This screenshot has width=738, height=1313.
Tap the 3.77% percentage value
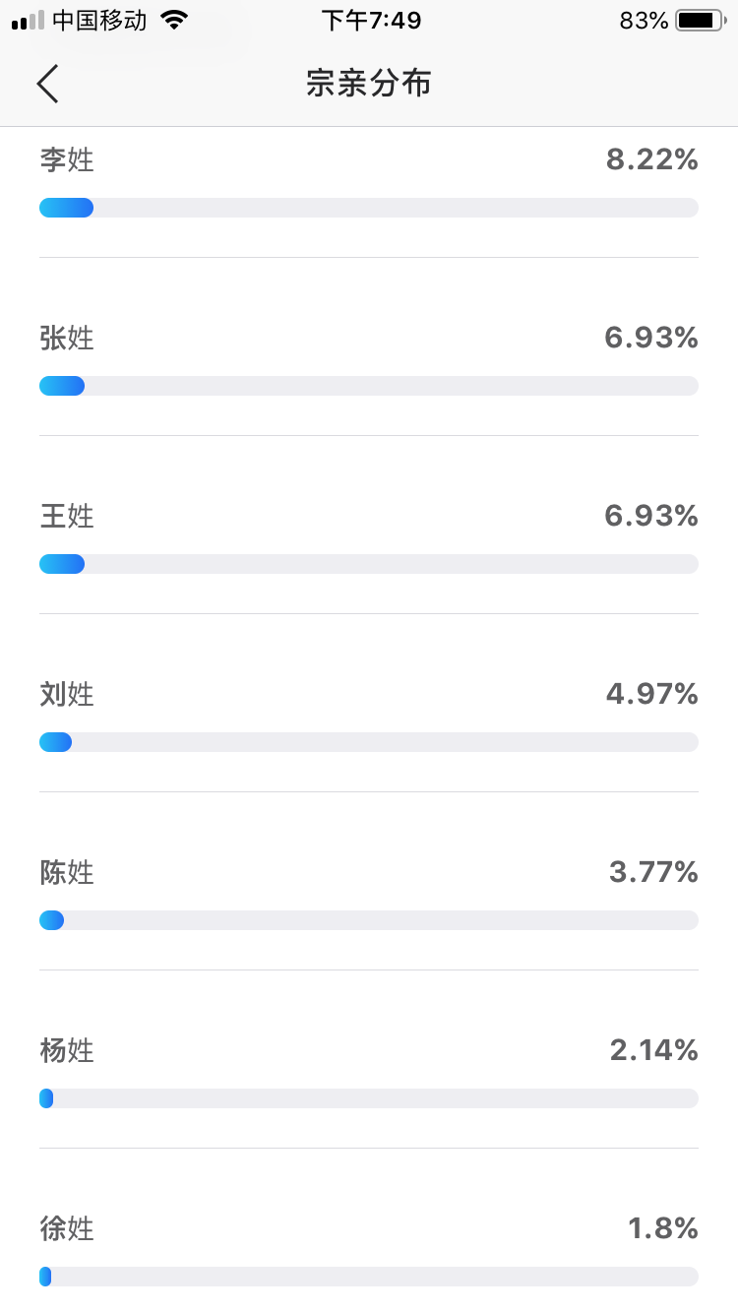(x=653, y=872)
